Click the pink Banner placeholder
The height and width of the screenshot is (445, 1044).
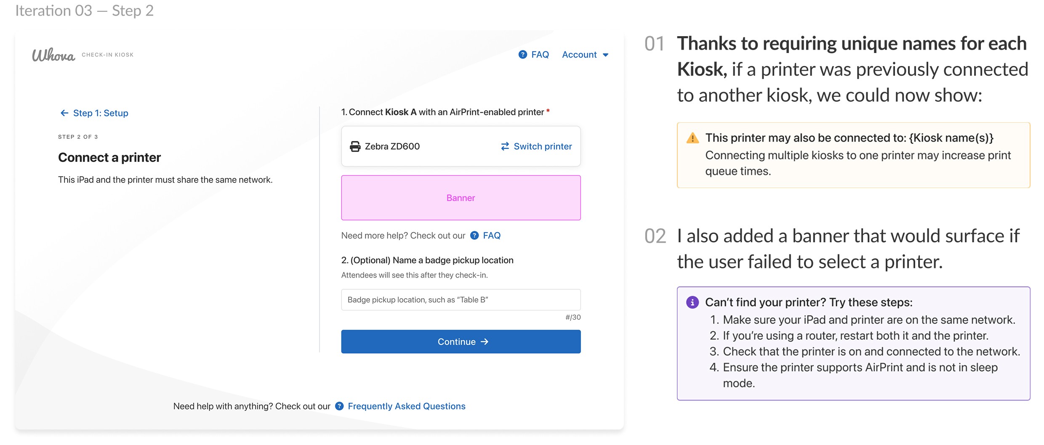(461, 198)
